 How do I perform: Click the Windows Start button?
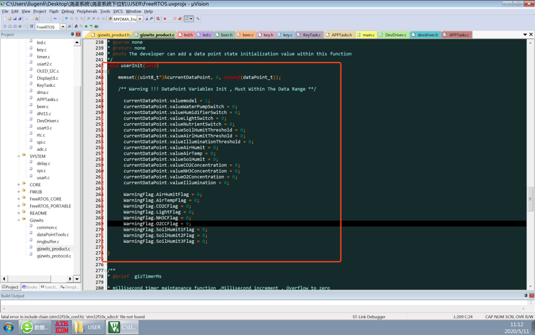pos(8,327)
